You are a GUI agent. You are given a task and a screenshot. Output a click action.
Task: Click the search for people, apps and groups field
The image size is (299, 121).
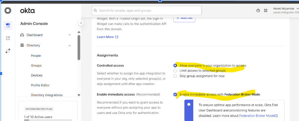click(x=147, y=10)
